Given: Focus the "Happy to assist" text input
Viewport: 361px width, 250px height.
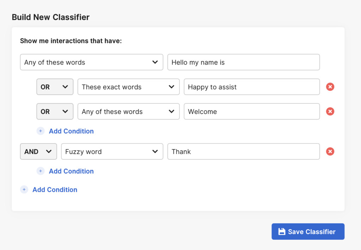Looking at the screenshot, I should point(251,87).
